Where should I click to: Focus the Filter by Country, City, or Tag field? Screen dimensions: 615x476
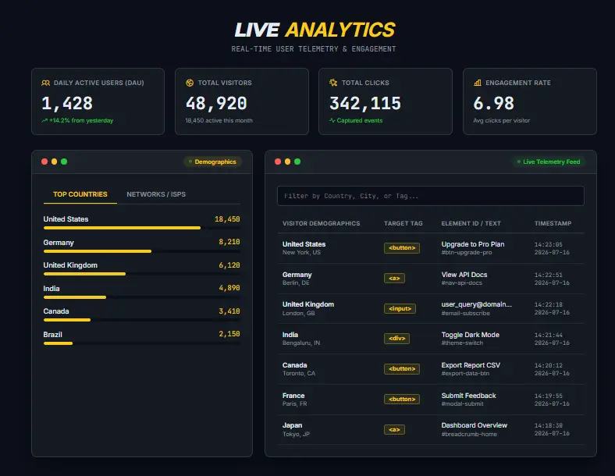coord(431,196)
